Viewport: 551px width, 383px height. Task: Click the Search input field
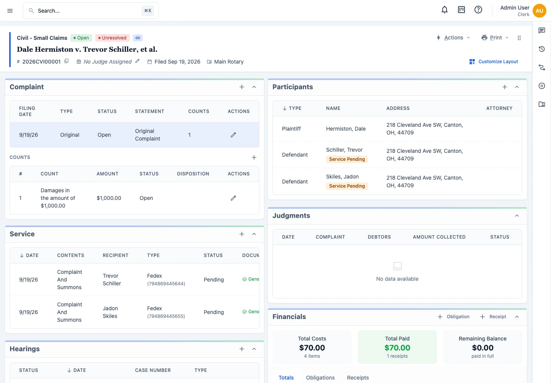click(91, 11)
